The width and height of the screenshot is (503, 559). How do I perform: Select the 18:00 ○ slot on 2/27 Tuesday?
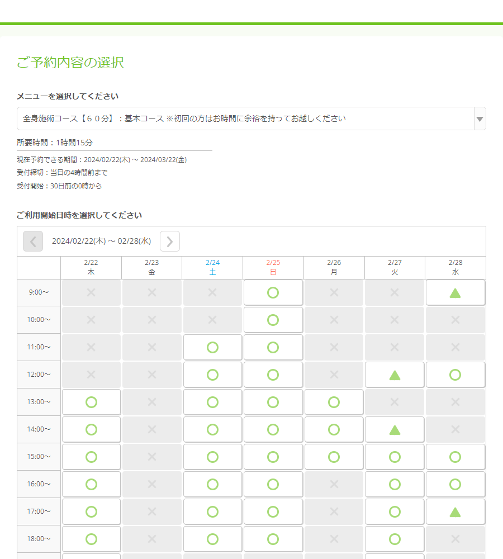395,539
